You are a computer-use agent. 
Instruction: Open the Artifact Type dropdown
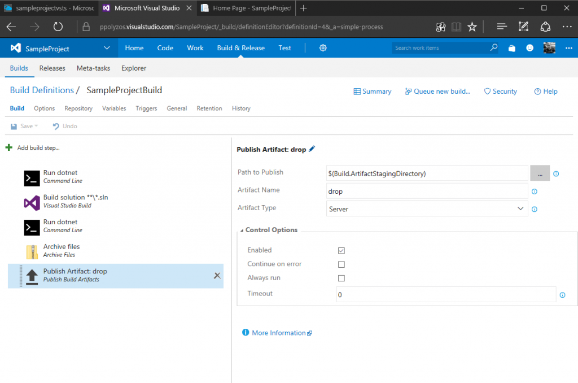tap(520, 209)
